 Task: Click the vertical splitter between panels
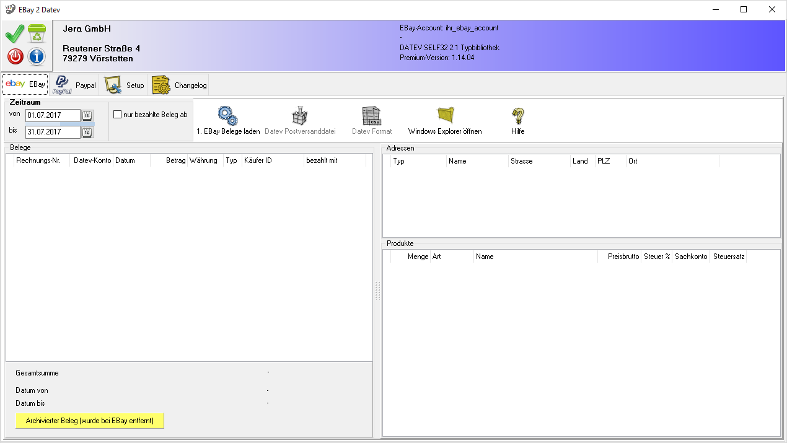point(377,291)
